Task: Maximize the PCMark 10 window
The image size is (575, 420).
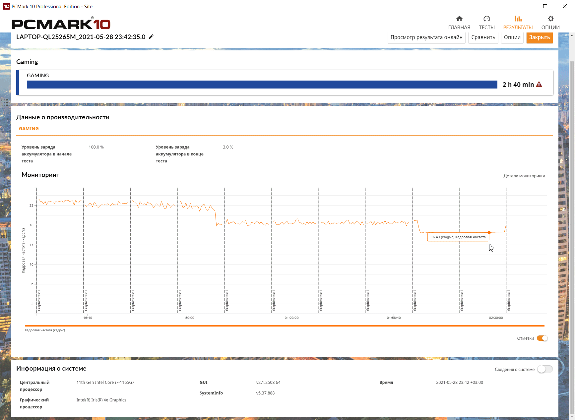Action: click(x=545, y=6)
